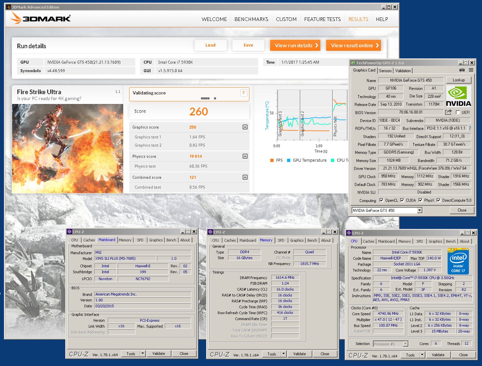Click Validate in the Mainboard CPU-Z window
Viewport: 482px width, 366px height.
[159, 354]
